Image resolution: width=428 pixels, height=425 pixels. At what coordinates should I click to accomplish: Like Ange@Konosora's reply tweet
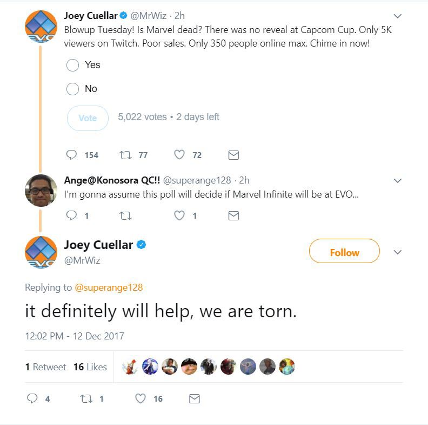179,215
